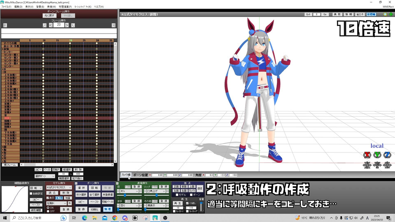Click the green viewport move cross icon

(391, 14)
